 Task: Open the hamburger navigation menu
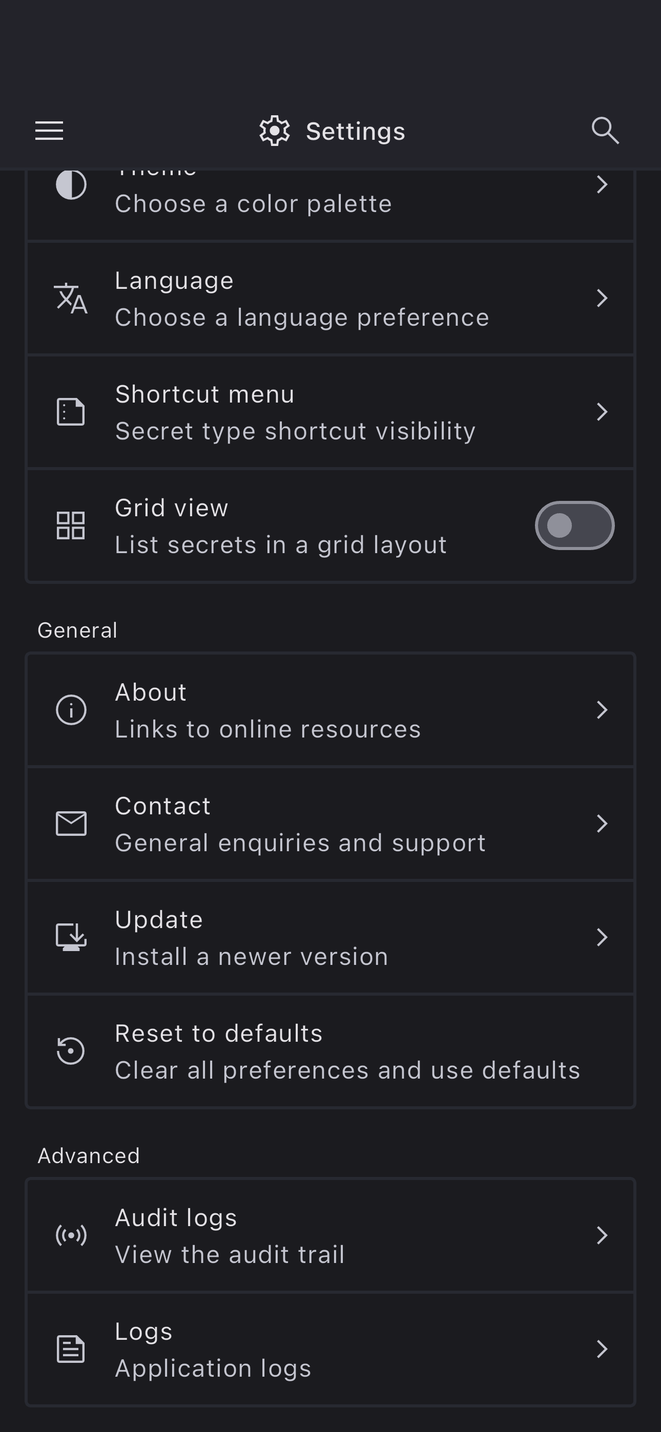[x=49, y=131]
